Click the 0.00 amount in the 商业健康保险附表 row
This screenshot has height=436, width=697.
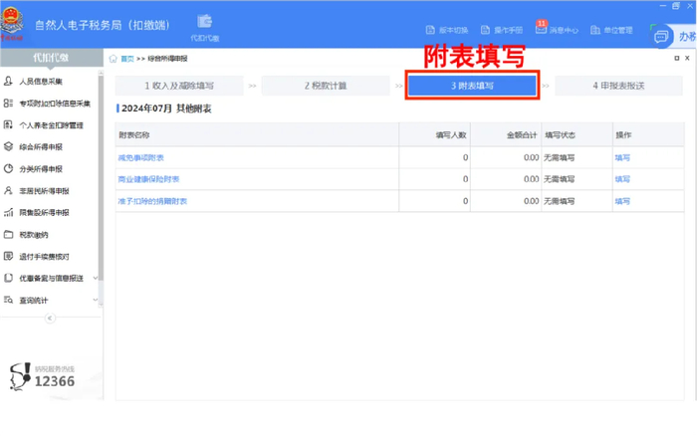coord(531,179)
